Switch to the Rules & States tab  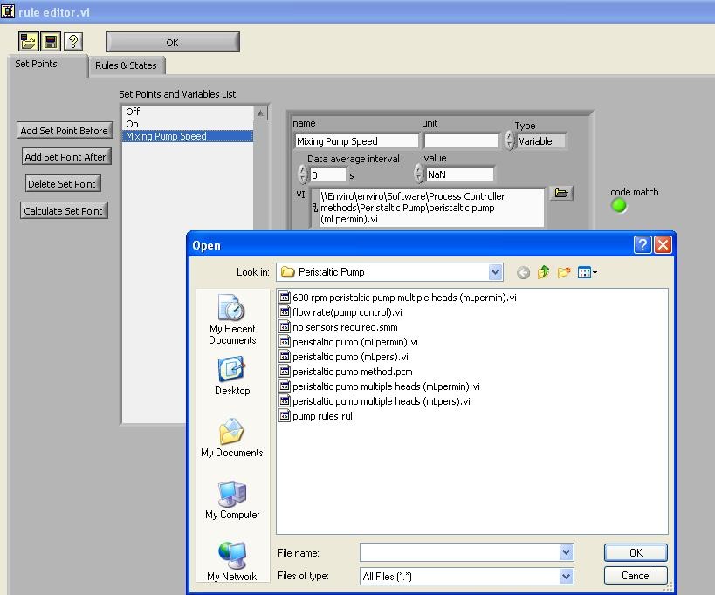click(x=126, y=65)
